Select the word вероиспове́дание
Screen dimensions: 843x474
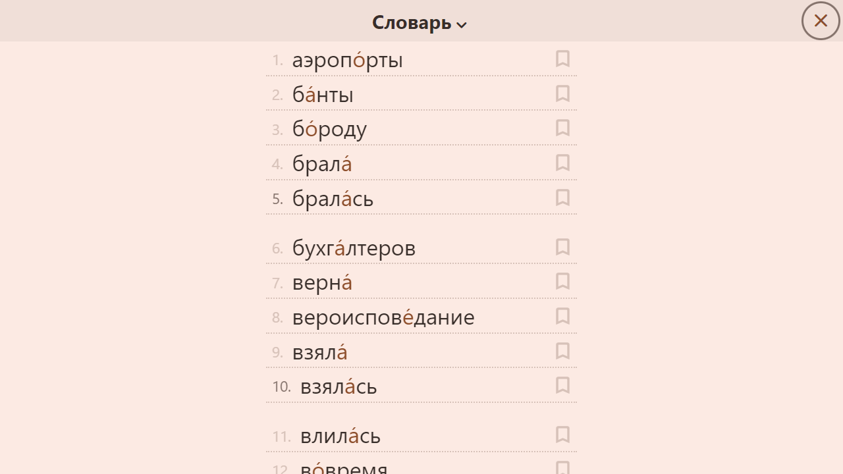(383, 317)
